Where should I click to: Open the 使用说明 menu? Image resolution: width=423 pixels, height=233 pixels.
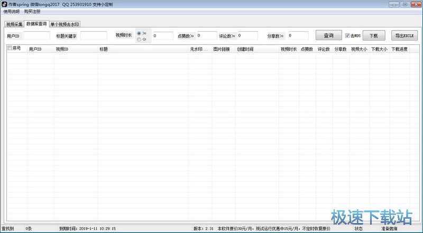11,11
